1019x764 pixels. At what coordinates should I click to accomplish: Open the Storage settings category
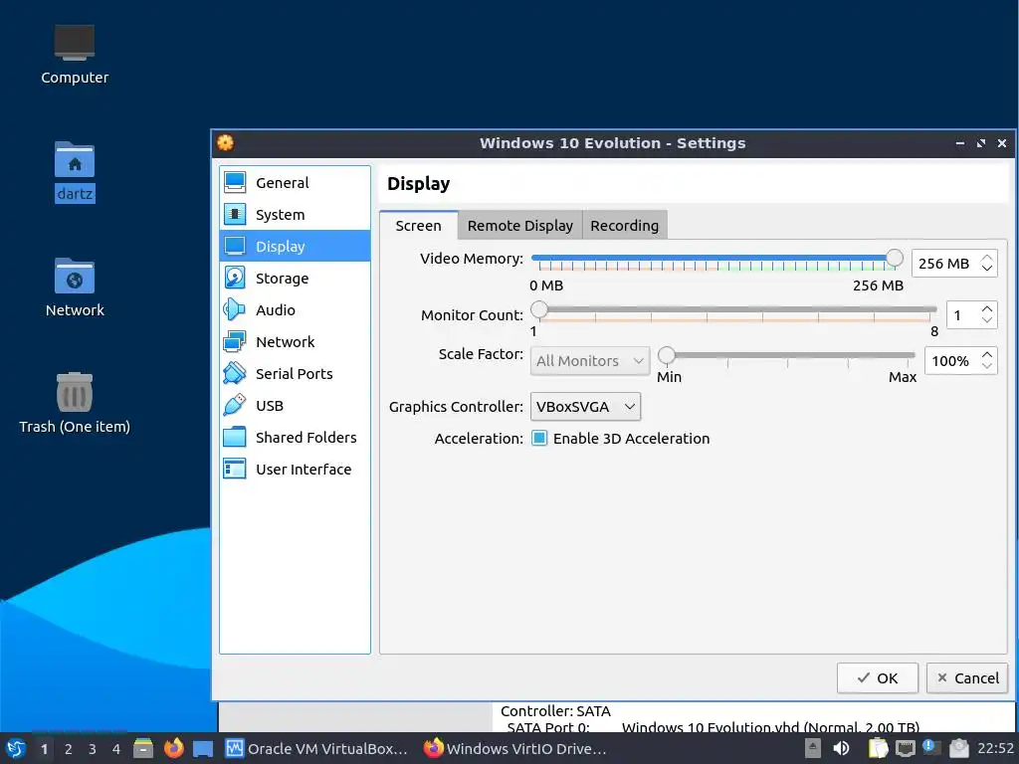coord(295,279)
